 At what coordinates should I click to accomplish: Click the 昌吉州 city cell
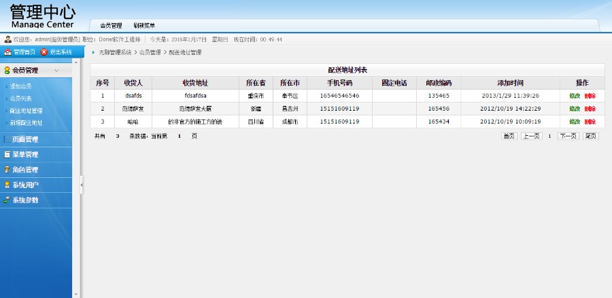[x=290, y=109]
